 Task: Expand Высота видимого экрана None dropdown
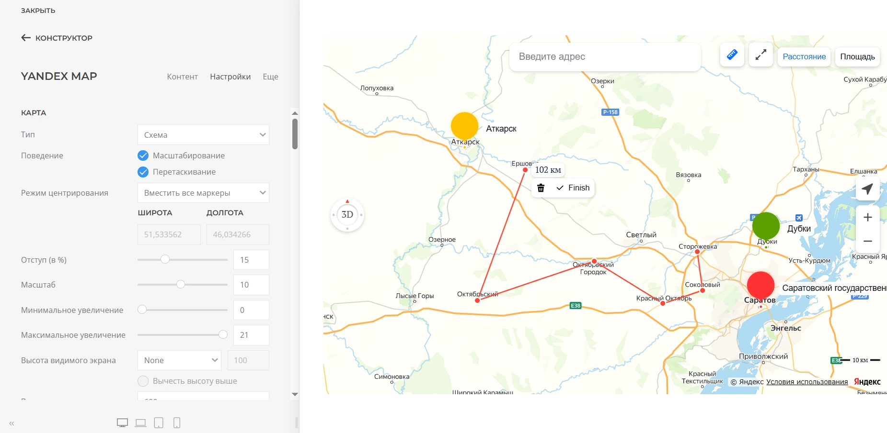(x=179, y=360)
